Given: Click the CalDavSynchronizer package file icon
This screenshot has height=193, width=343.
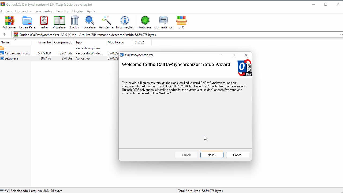Looking at the screenshot, I should pos(2,53).
